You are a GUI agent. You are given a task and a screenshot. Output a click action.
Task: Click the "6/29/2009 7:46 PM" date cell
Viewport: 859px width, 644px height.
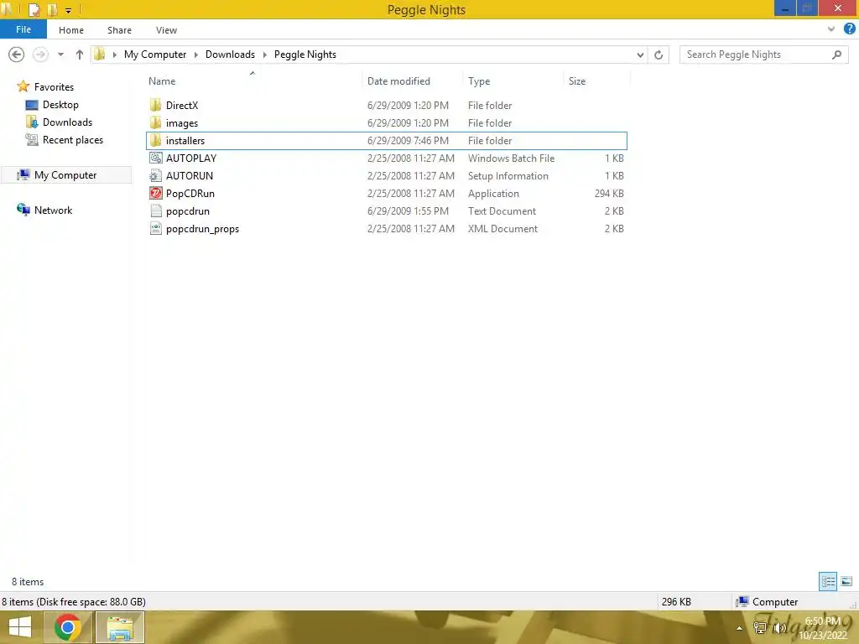[409, 141]
